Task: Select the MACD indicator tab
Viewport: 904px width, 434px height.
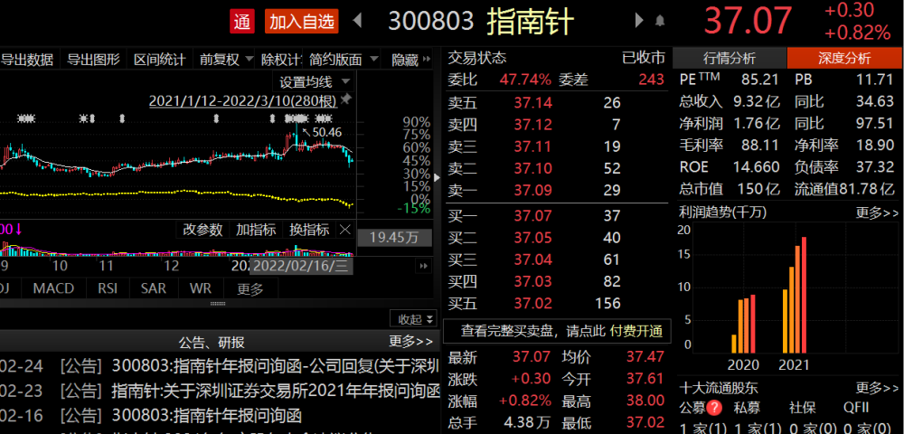Action: pyautogui.click(x=53, y=288)
